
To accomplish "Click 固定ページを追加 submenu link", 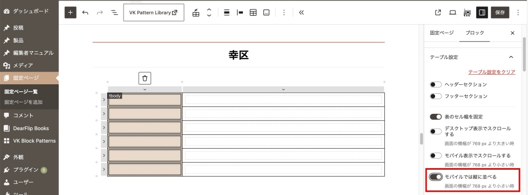I will pyautogui.click(x=23, y=102).
